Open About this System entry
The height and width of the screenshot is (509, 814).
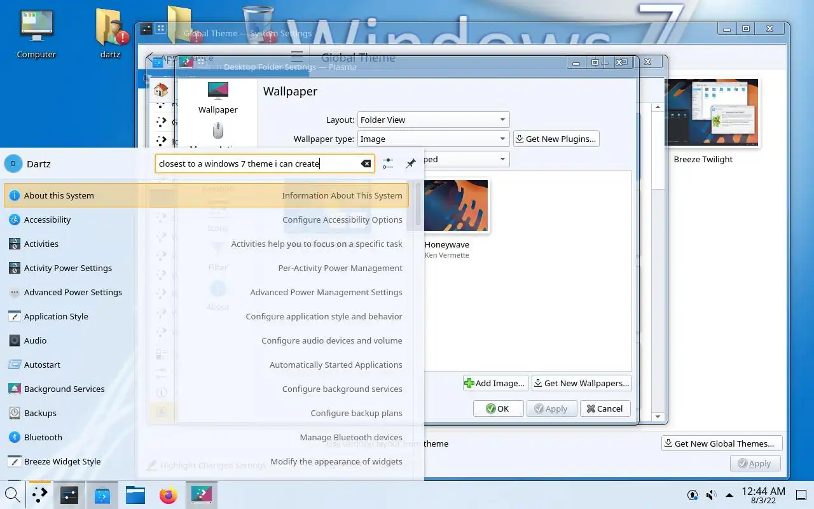click(x=206, y=195)
